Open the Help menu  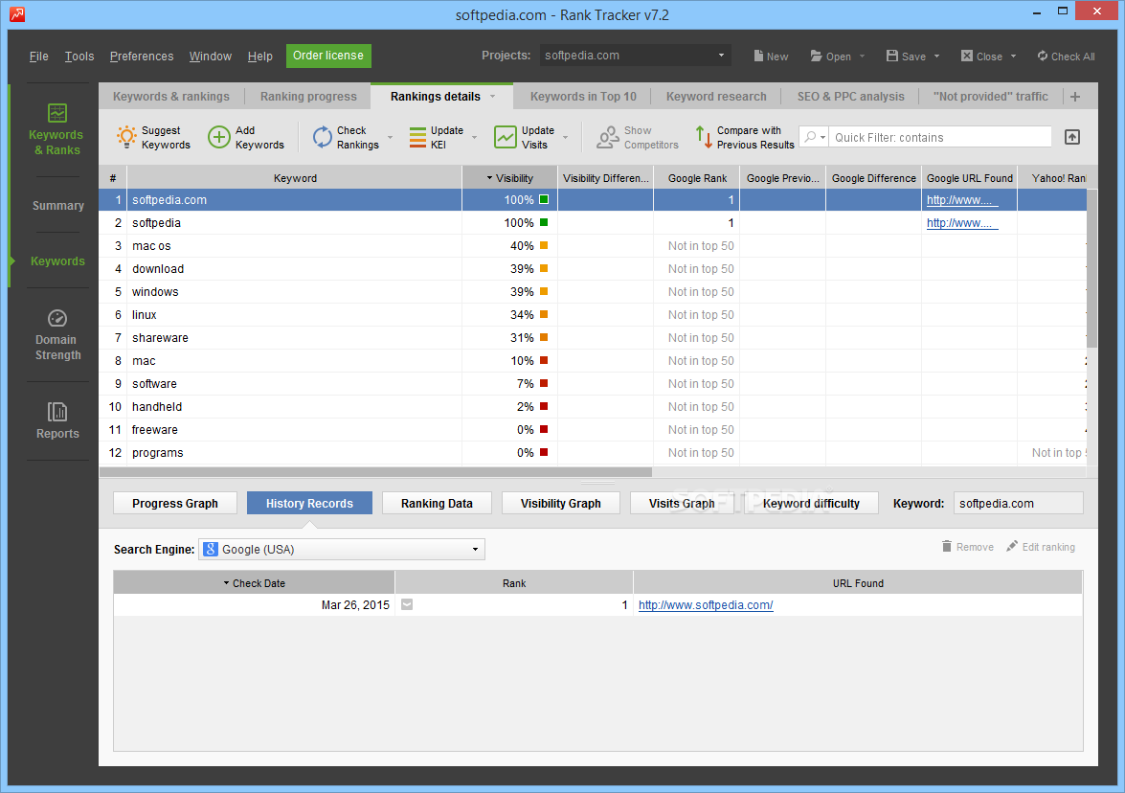click(x=259, y=56)
